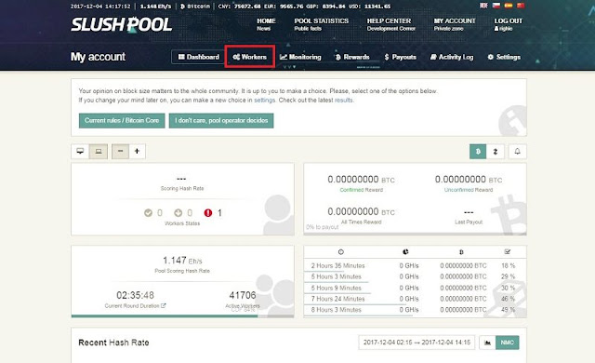The width and height of the screenshot is (595, 363).
Task: Open POOL STATISTICS in top navigation
Action: tap(321, 24)
